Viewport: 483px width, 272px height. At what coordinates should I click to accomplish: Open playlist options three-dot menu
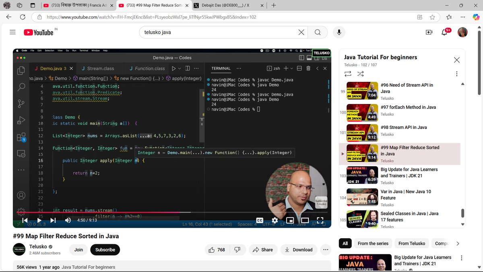(x=456, y=74)
